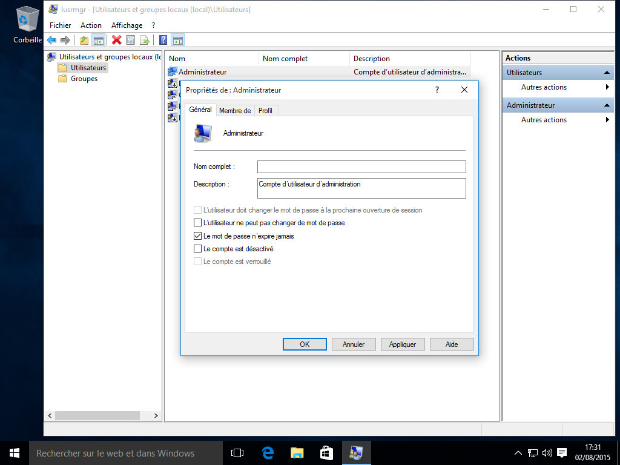The height and width of the screenshot is (465, 620).
Task: Click the tree pane horizontal scrollbar right arrow
Action: [156, 415]
